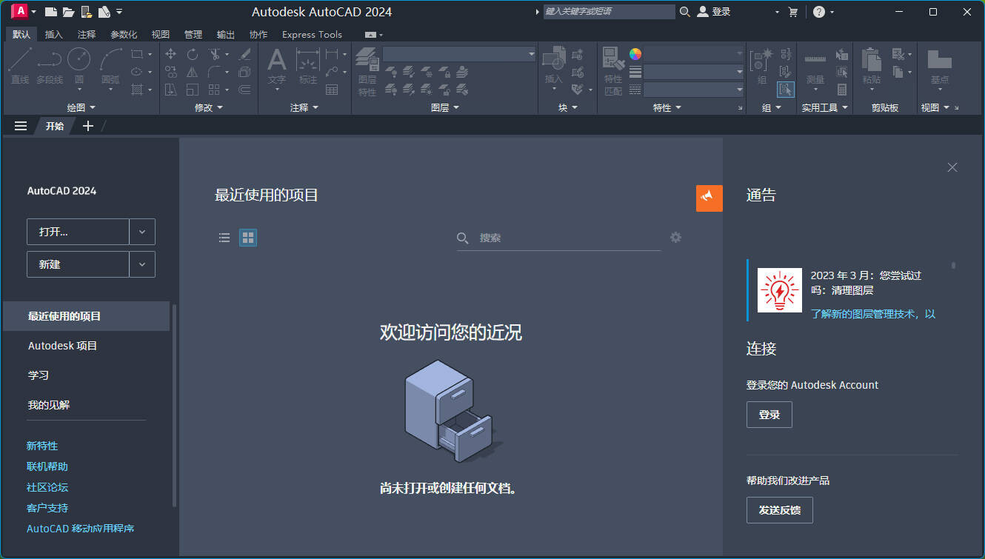Open Layer Properties (图层特性)
The width and height of the screenshot is (985, 559).
tap(367, 71)
